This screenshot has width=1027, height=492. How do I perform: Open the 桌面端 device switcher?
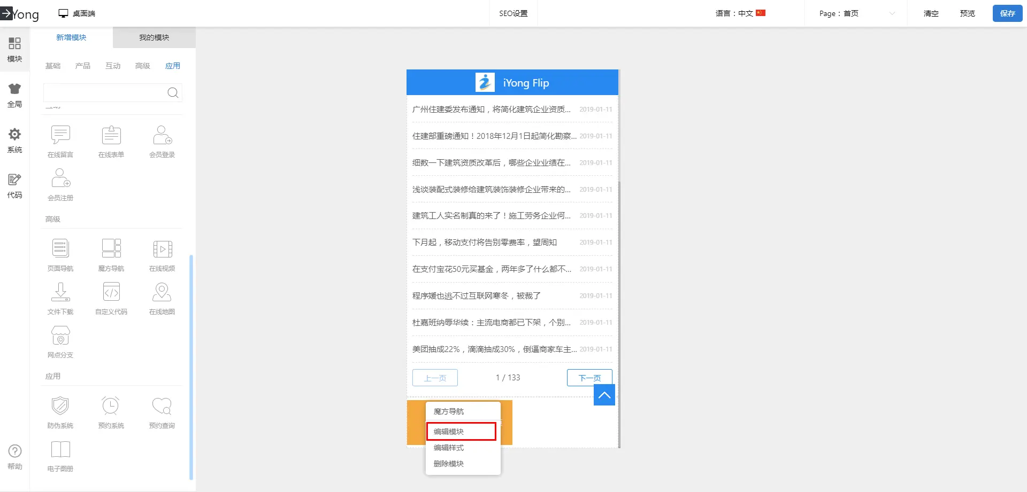77,13
